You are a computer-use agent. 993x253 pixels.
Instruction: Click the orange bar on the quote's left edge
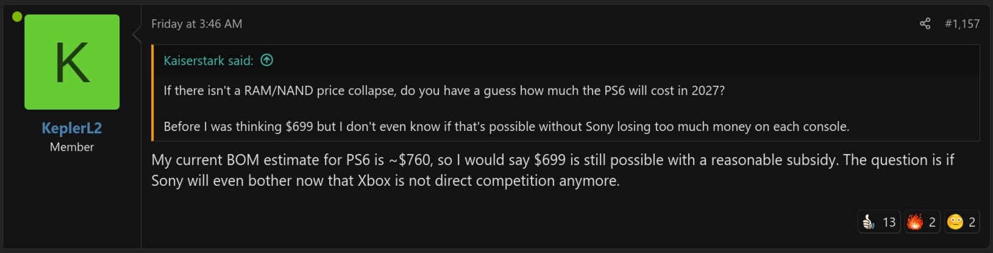153,93
